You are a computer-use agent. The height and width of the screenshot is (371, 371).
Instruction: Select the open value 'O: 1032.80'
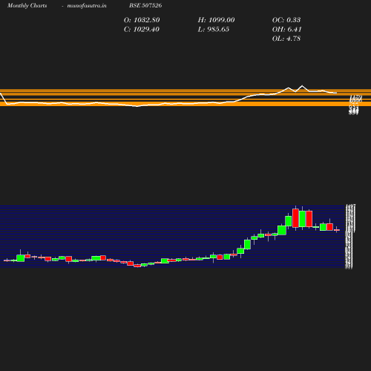click(x=142, y=20)
